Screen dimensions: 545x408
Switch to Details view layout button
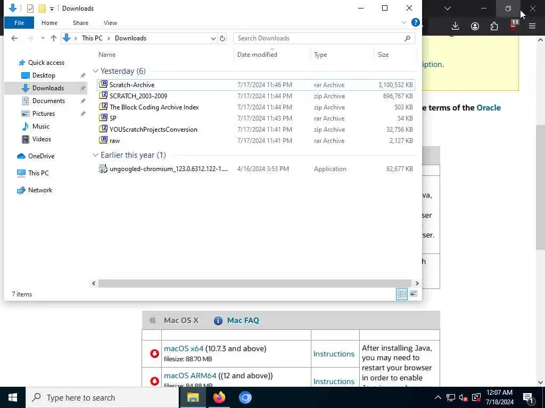[x=402, y=294]
